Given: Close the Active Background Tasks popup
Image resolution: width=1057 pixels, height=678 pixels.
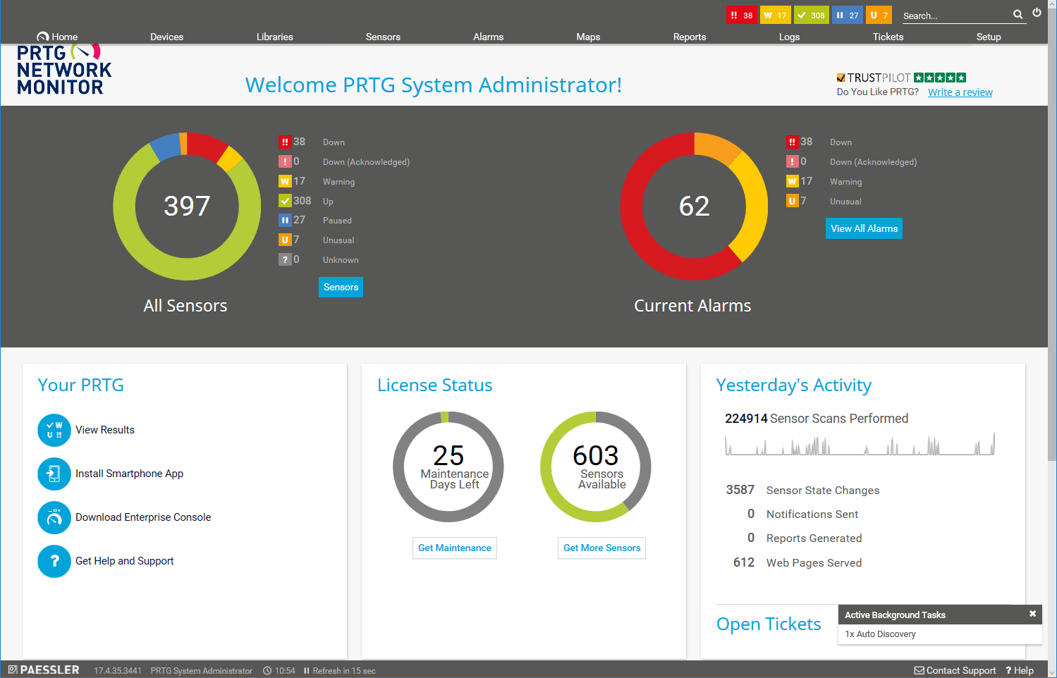Looking at the screenshot, I should point(1032,614).
